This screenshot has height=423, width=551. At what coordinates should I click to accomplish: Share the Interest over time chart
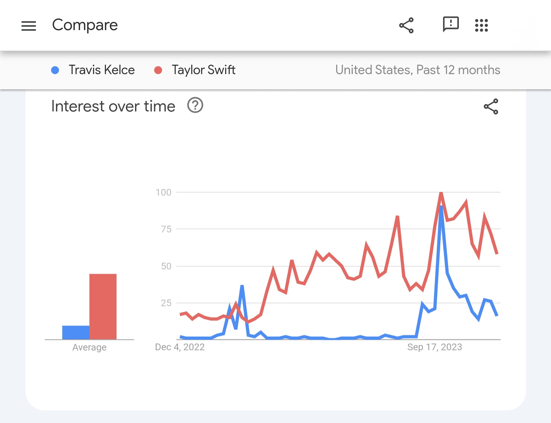click(491, 106)
